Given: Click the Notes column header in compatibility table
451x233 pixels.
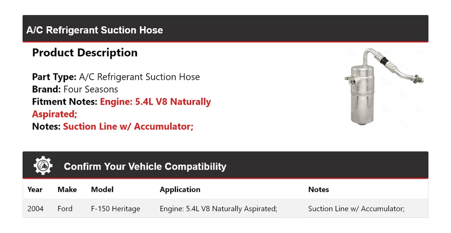Looking at the screenshot, I should 319,190.
